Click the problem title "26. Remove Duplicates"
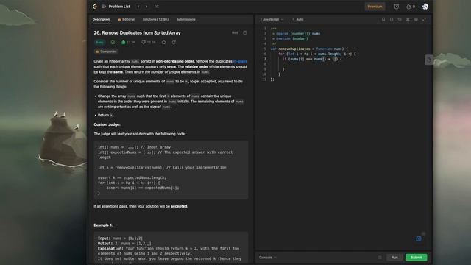Viewport: 471px width, 265px height. 137,32
